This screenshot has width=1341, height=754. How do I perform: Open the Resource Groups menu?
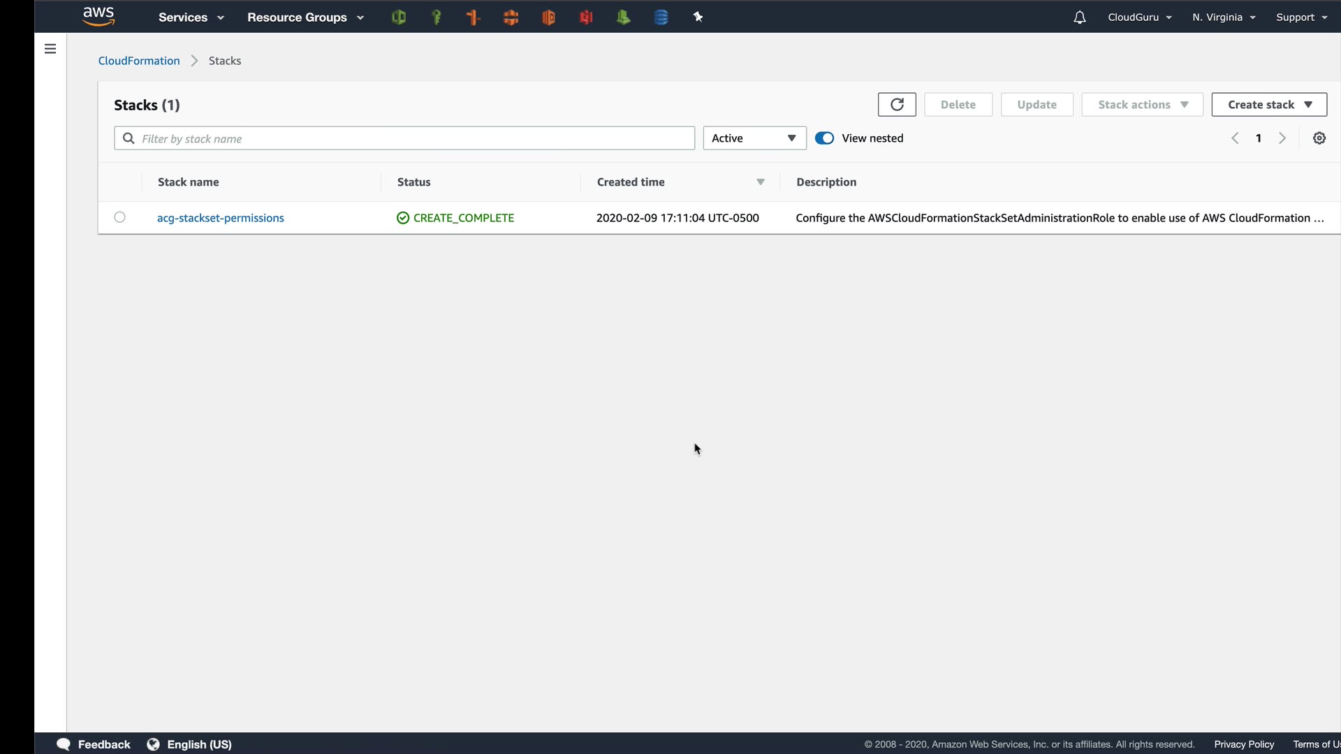pos(305,17)
